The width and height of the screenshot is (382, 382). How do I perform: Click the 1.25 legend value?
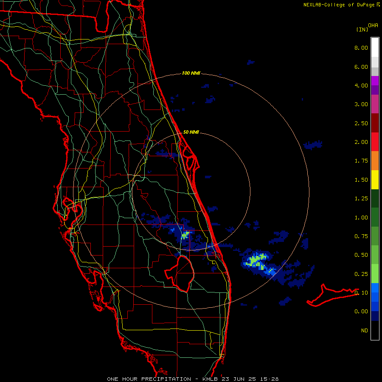[361, 199]
